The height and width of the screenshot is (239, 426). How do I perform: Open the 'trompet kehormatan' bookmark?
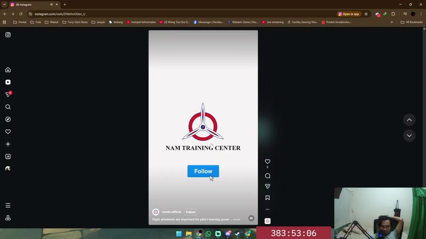[x=141, y=22]
